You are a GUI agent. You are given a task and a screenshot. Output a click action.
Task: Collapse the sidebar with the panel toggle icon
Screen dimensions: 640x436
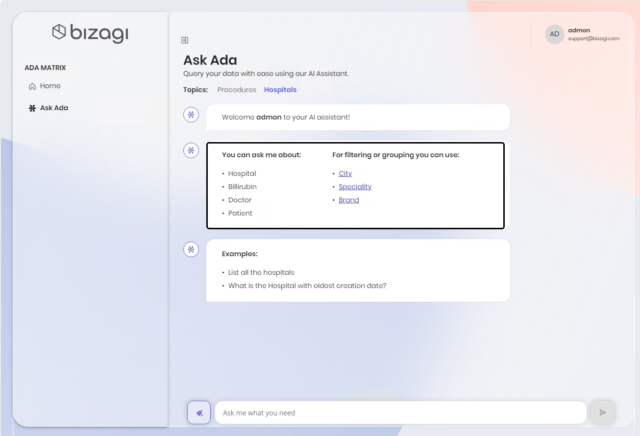(x=185, y=40)
